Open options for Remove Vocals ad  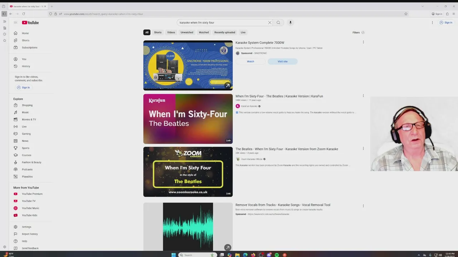(x=363, y=206)
